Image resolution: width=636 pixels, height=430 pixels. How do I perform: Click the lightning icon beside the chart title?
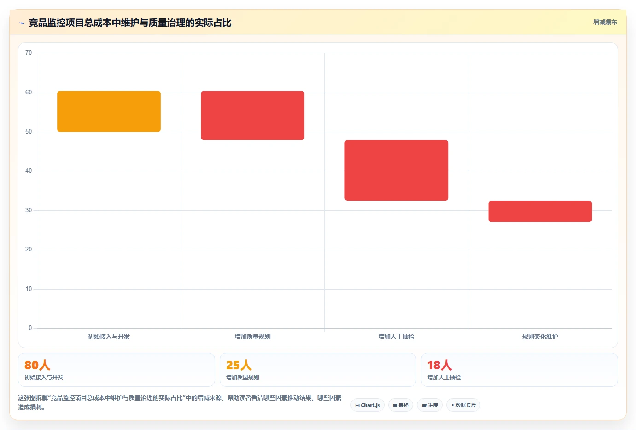coord(22,23)
